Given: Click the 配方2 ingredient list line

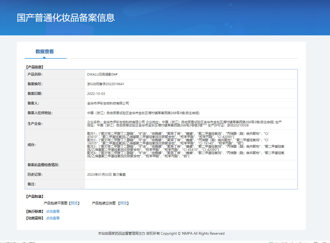Looking at the screenshot, I should click(x=178, y=141).
